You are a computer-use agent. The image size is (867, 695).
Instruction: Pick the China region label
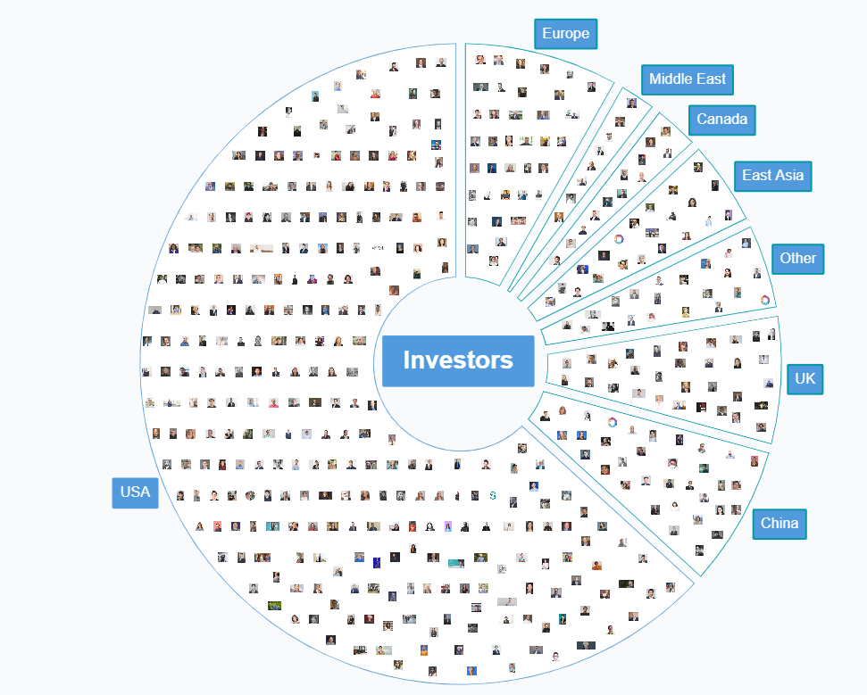coord(779,524)
